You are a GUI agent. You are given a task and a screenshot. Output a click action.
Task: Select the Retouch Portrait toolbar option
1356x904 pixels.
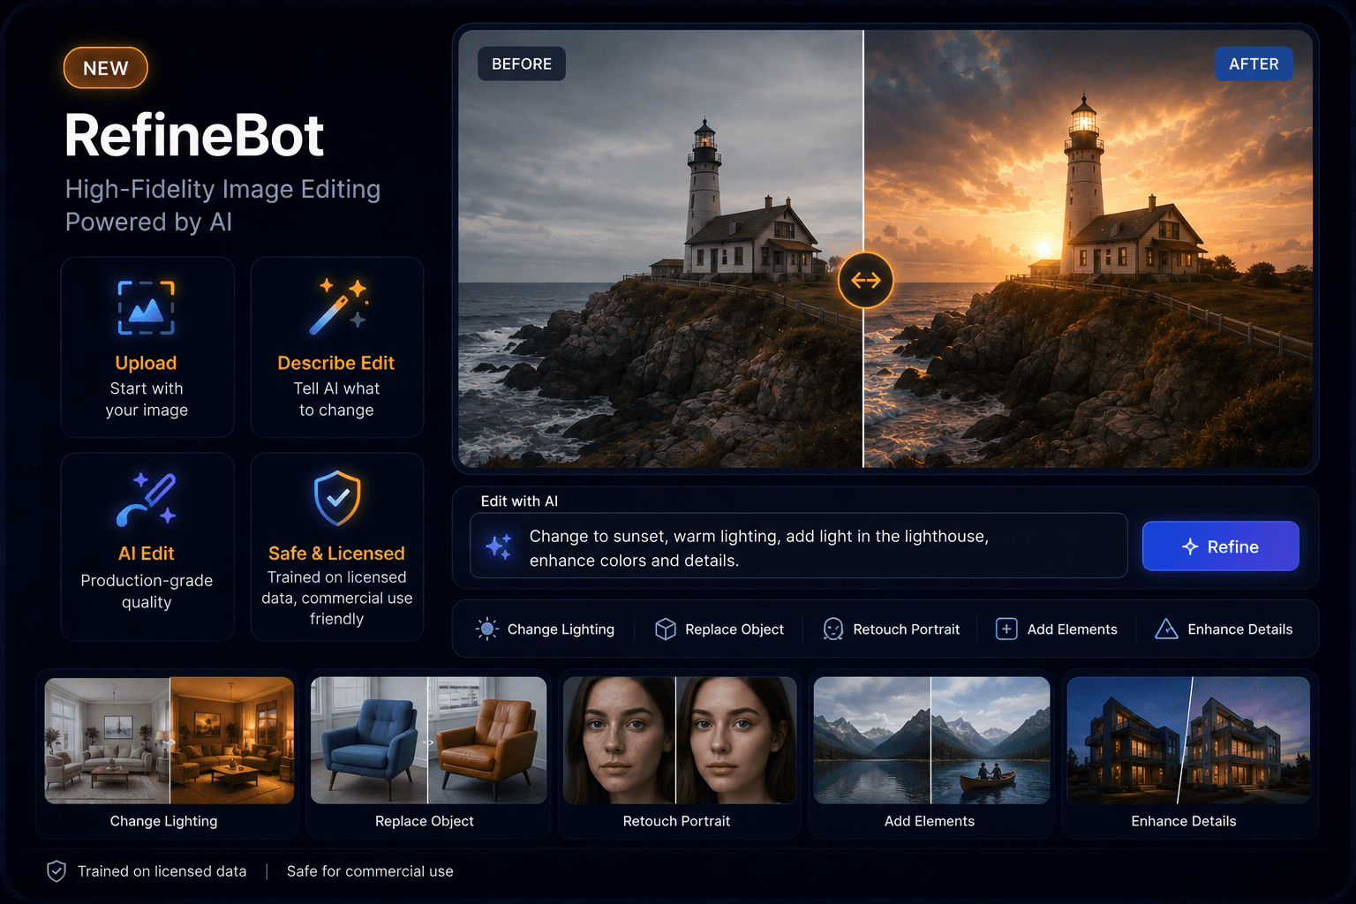[891, 629]
